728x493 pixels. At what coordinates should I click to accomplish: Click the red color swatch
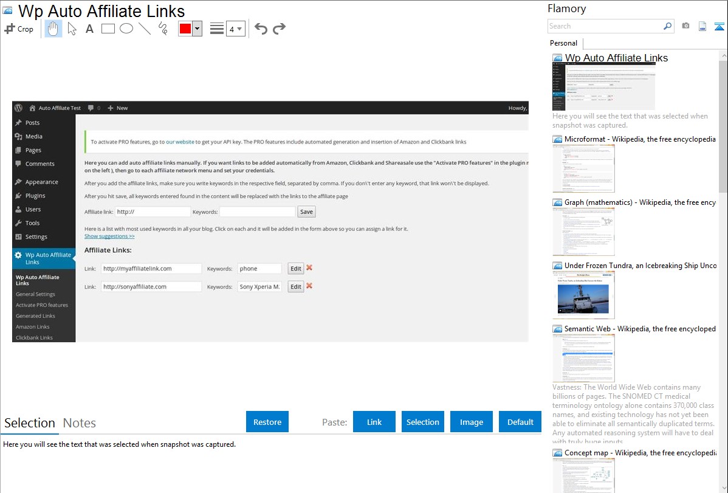(x=185, y=29)
